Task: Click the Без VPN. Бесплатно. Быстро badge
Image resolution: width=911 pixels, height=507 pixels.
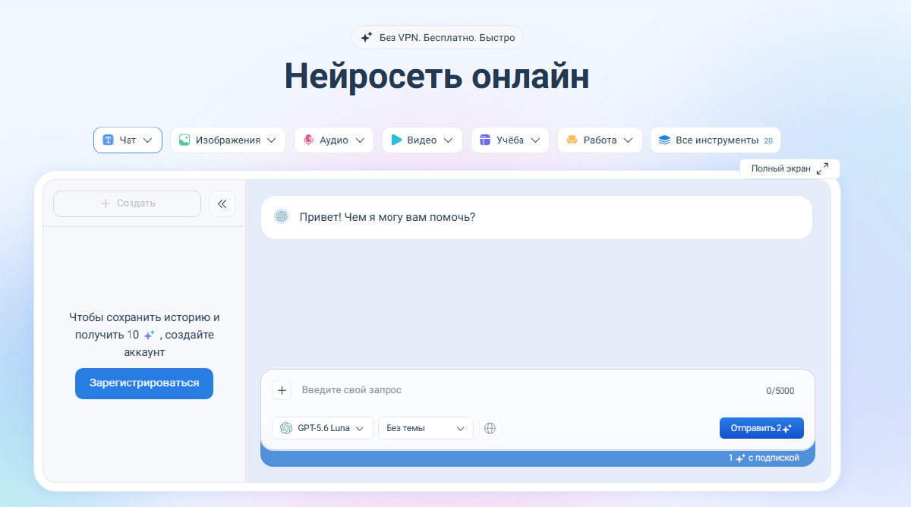Action: pyautogui.click(x=437, y=37)
